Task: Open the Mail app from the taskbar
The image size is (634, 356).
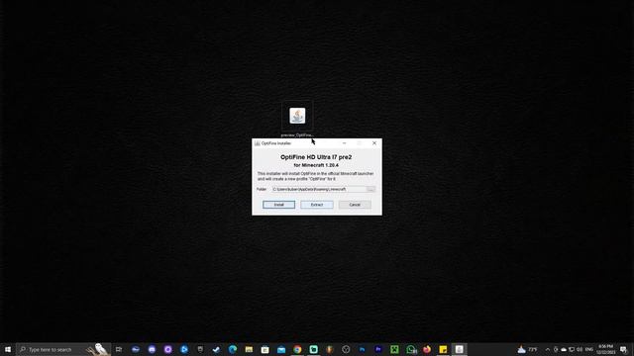Action: 281,349
